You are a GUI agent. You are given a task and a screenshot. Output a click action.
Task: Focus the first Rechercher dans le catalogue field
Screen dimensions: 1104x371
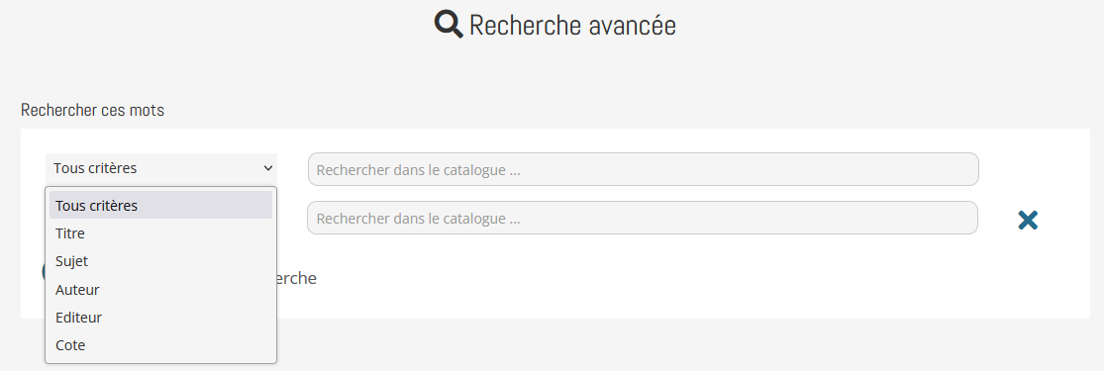click(643, 169)
